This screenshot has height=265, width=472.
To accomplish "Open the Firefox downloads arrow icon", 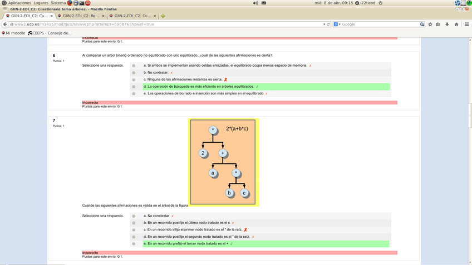I will coord(447,24).
